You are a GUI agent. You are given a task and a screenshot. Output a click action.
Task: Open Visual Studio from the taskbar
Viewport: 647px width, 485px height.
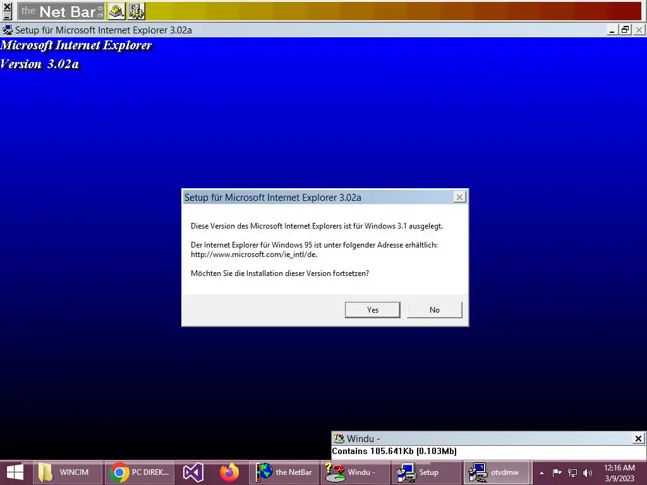point(193,472)
